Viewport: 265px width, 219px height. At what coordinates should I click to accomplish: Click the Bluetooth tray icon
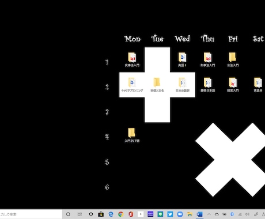[x=232, y=214]
